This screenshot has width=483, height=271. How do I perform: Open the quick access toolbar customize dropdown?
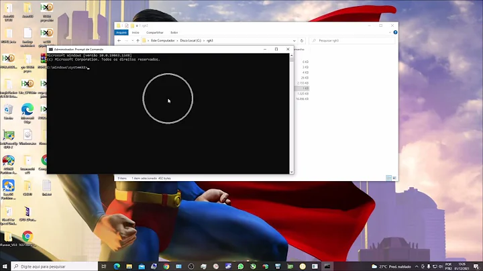[x=137, y=26]
